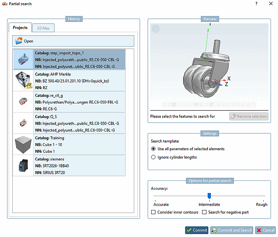278x237 pixels.
Task: Pick the Q_S catalog caster icon
Action: [23, 123]
